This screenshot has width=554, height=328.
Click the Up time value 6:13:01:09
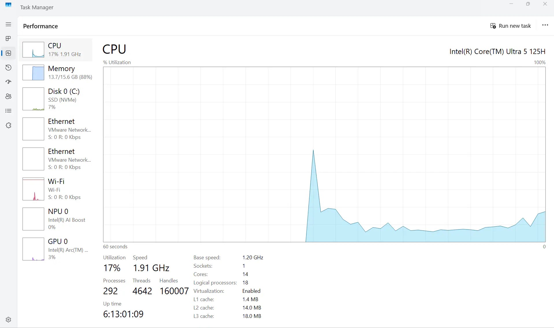click(x=123, y=314)
